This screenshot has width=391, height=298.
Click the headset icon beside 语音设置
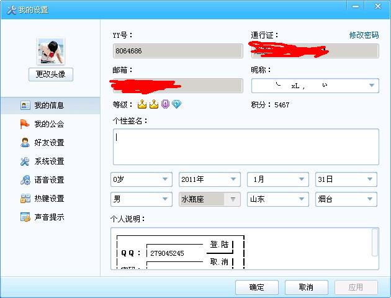pyautogui.click(x=25, y=180)
